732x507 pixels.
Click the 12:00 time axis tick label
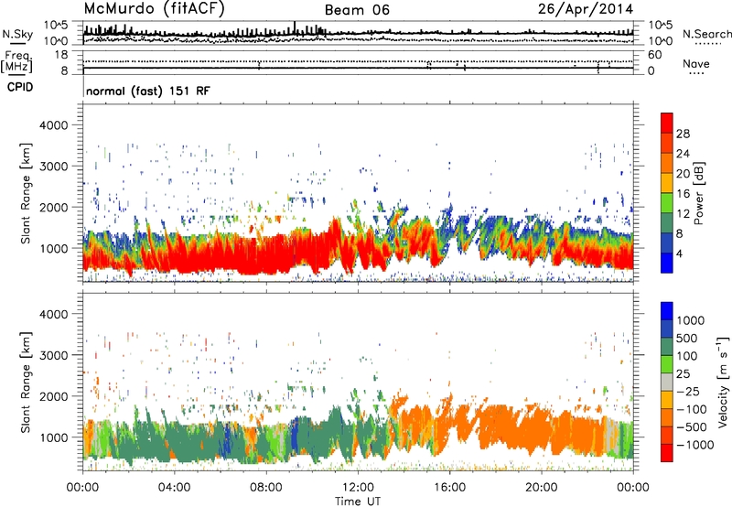pyautogui.click(x=358, y=488)
